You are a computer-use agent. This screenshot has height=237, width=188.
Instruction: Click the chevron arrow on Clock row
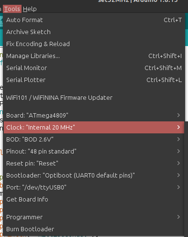[x=178, y=127]
